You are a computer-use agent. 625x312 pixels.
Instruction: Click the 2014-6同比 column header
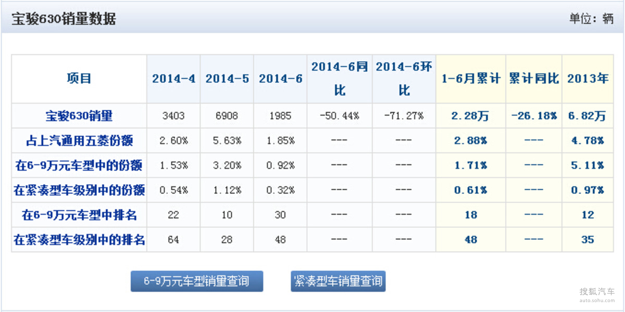[x=340, y=79]
